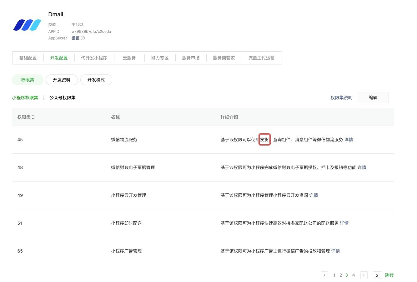Click the AppSecret help question-mark icon
417x282 pixels.
[x=83, y=38]
